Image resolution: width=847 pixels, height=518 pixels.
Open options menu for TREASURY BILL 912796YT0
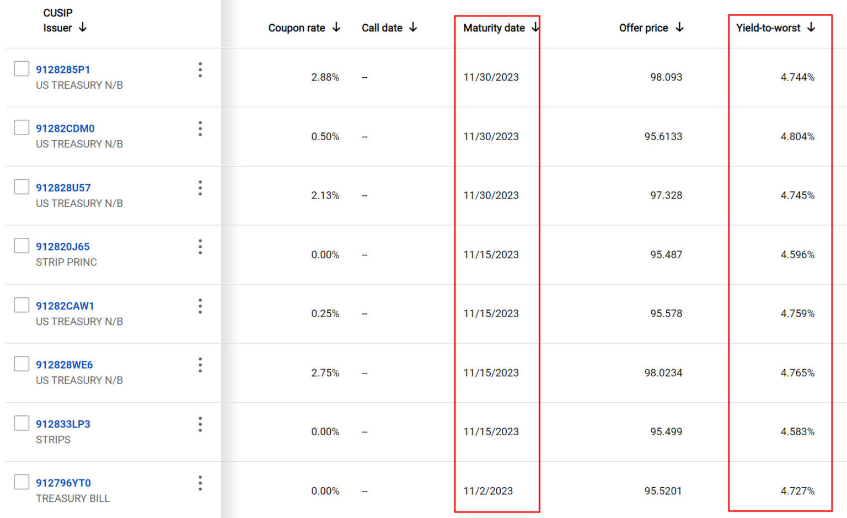click(201, 483)
